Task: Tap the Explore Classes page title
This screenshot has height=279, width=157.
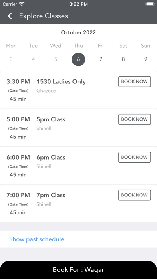Action: [44, 16]
